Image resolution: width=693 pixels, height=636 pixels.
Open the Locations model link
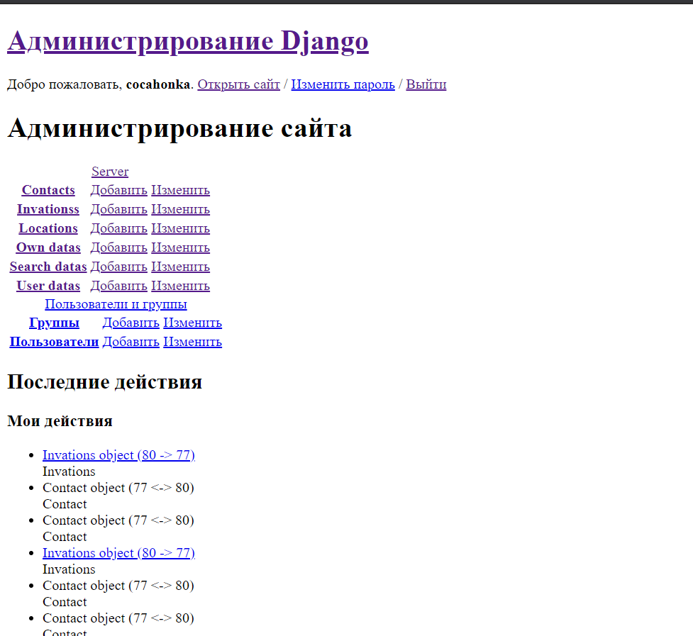(48, 228)
